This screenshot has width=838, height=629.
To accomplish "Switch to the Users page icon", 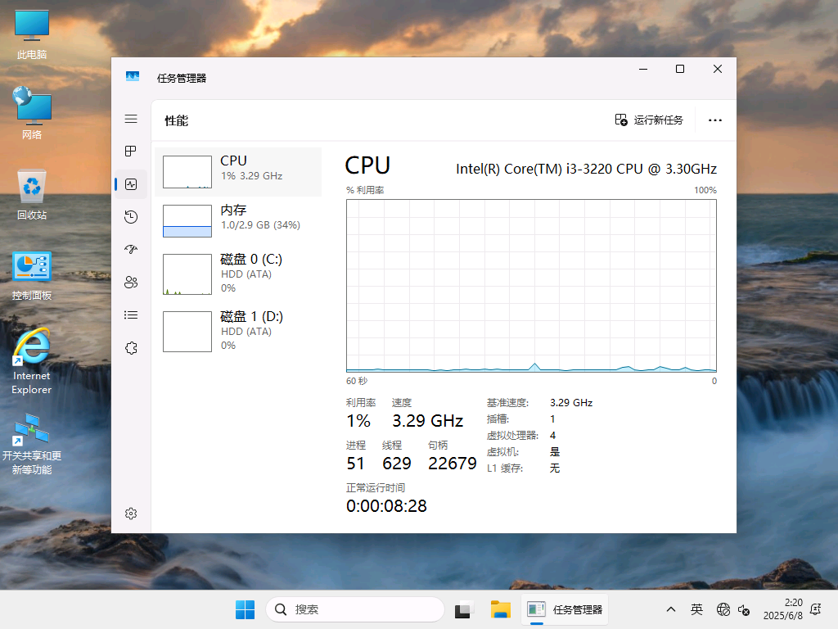I will (x=131, y=283).
